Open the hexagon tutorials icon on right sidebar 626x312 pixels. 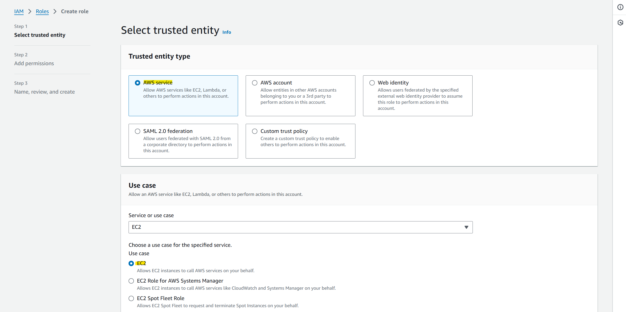(x=620, y=23)
